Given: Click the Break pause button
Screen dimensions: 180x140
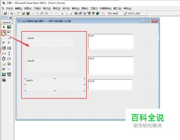Looking at the screenshot, I should [x=67, y=14].
